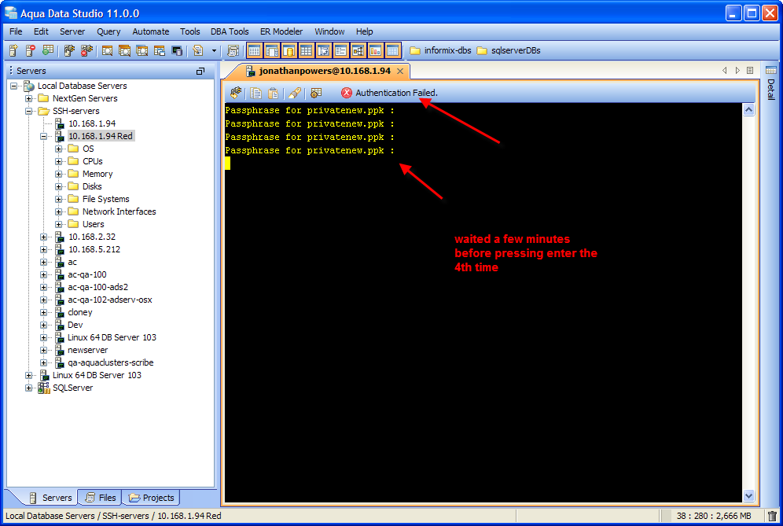The height and width of the screenshot is (526, 783).
Task: Select the newserver tree item
Action: [x=87, y=350]
